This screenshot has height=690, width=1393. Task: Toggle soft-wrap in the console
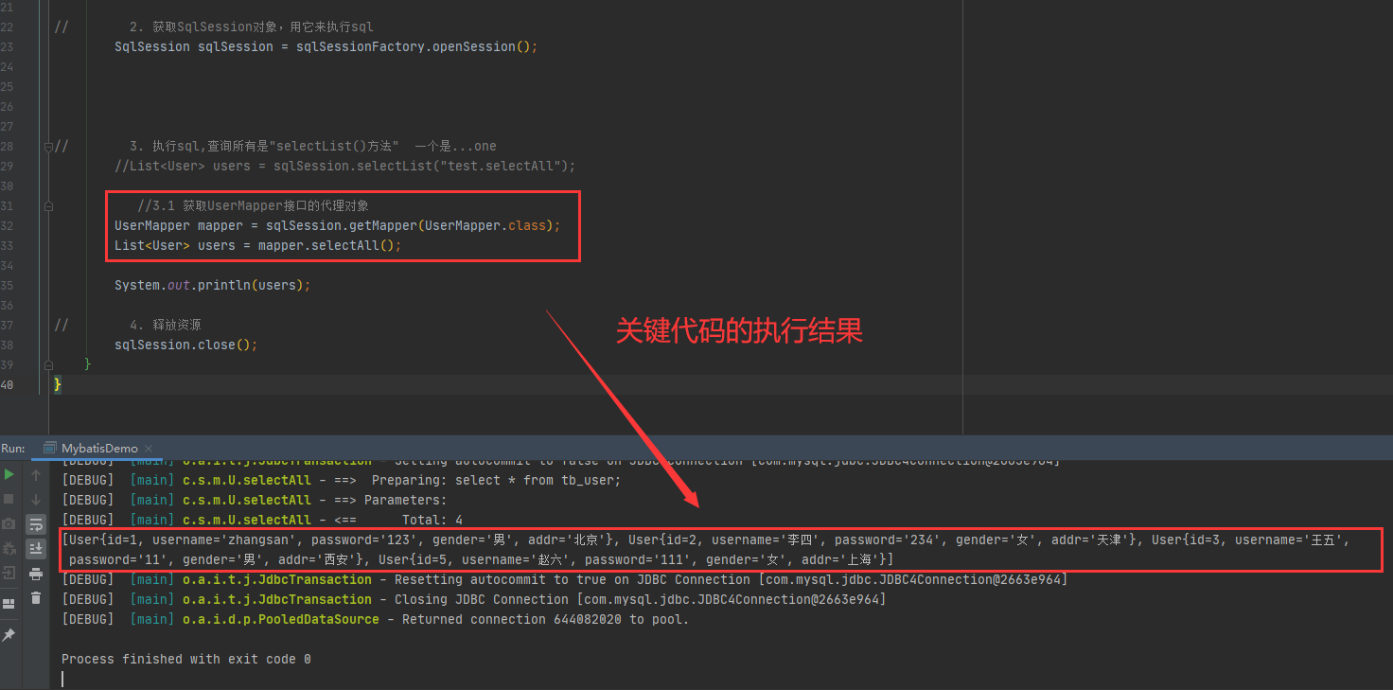click(36, 523)
